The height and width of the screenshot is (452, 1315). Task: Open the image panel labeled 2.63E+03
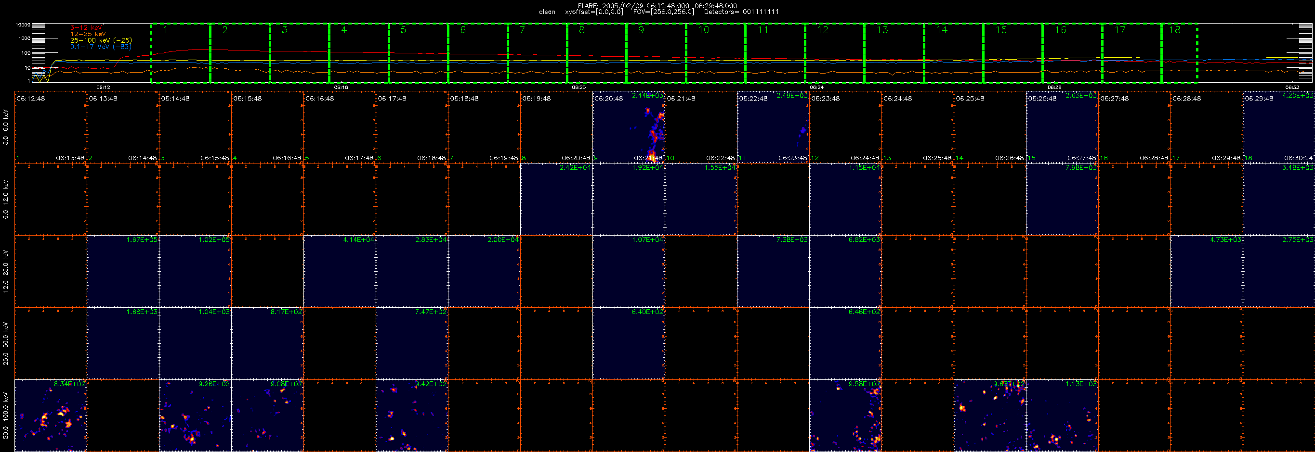pyautogui.click(x=1062, y=127)
